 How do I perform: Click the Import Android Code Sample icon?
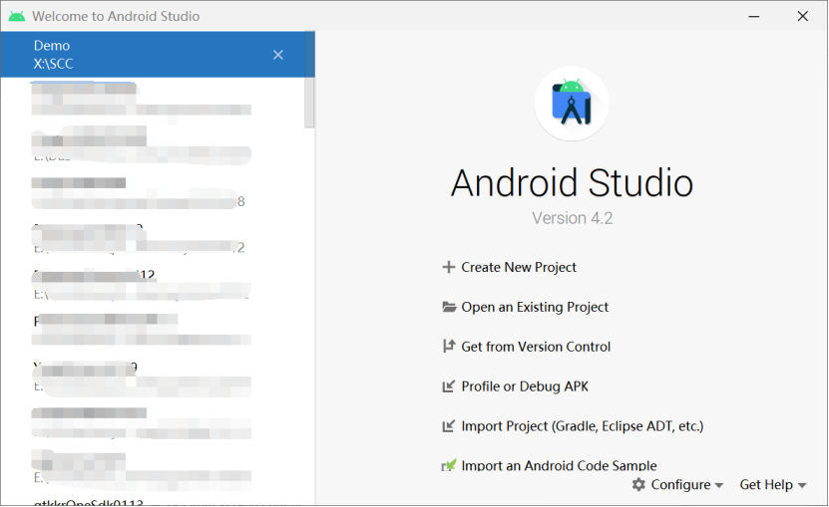(448, 465)
